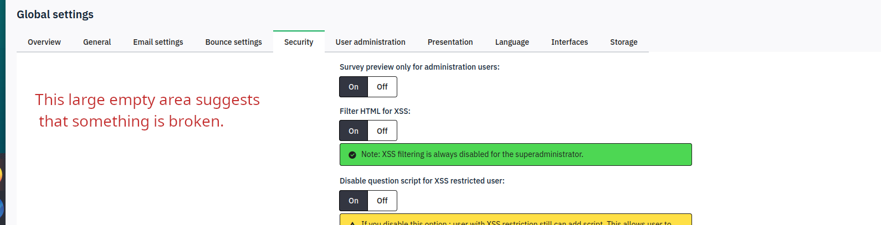Open the User administration tab
The image size is (881, 225).
tap(370, 42)
